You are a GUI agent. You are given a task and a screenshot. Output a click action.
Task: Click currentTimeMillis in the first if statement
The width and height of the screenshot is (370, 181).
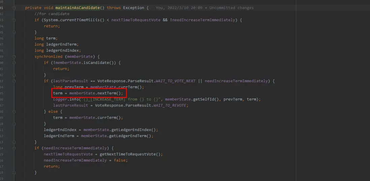coord(80,20)
